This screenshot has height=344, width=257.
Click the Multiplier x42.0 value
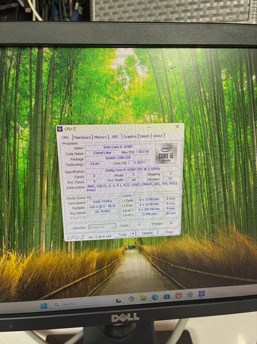(x=103, y=207)
